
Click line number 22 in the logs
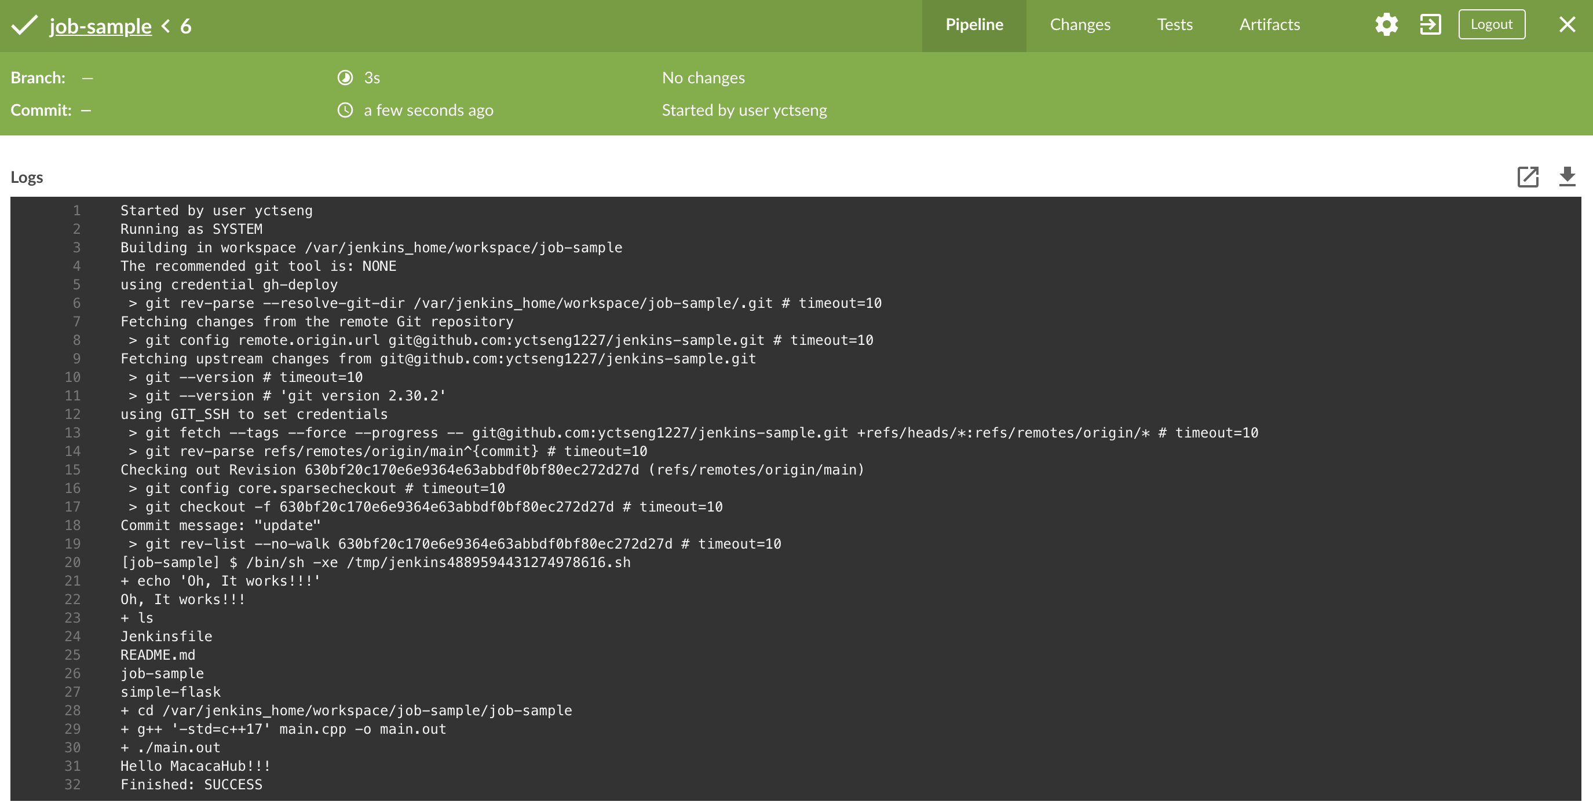coord(72,599)
